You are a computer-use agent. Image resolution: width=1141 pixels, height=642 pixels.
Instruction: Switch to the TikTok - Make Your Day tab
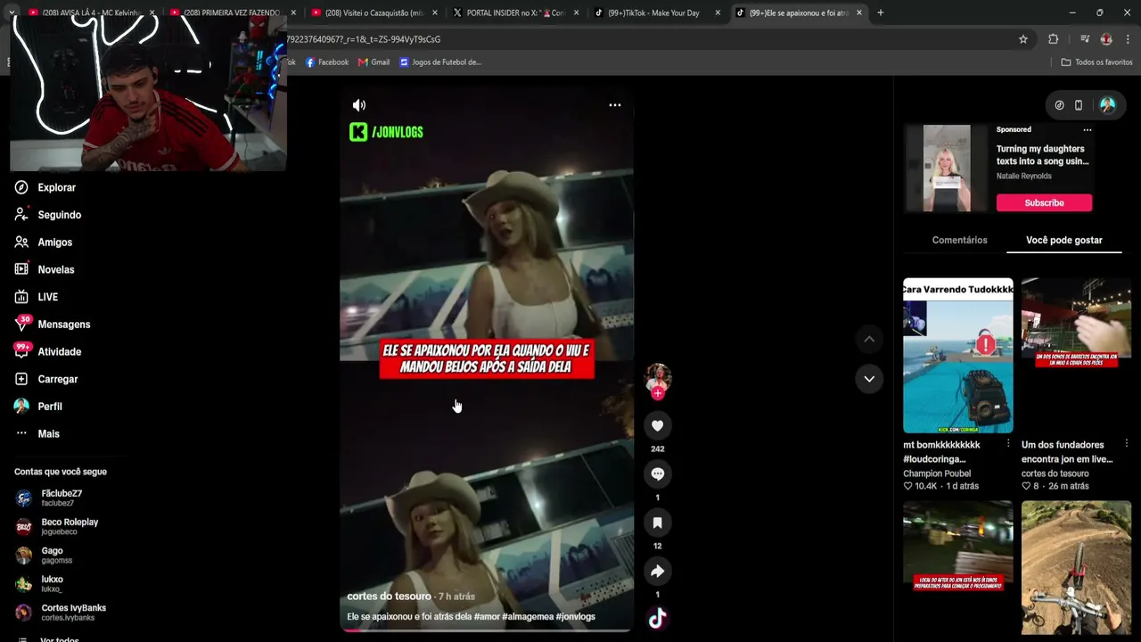[x=657, y=12]
